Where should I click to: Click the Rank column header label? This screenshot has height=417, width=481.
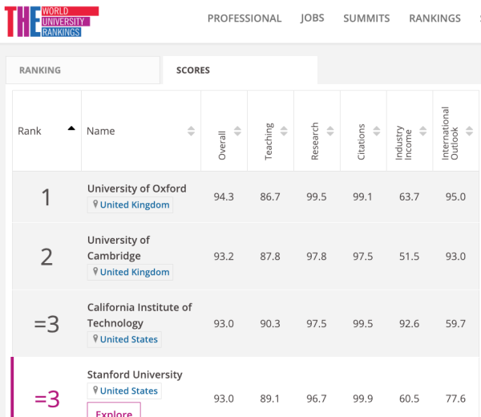click(x=30, y=131)
